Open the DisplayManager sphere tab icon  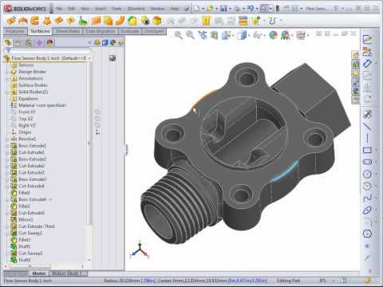(49, 42)
